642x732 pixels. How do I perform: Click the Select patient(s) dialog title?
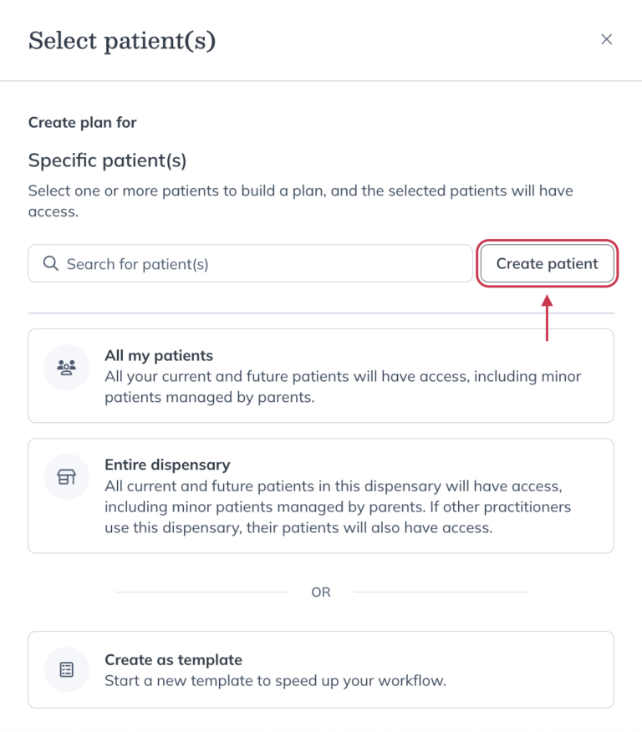click(121, 40)
